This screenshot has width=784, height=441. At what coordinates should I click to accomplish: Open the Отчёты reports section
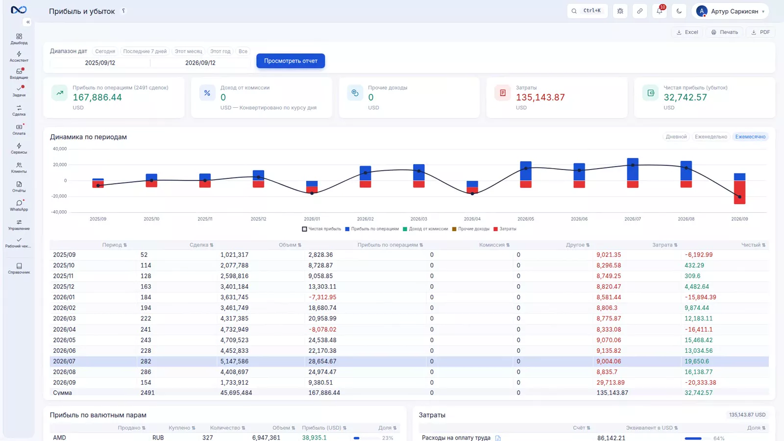[19, 187]
